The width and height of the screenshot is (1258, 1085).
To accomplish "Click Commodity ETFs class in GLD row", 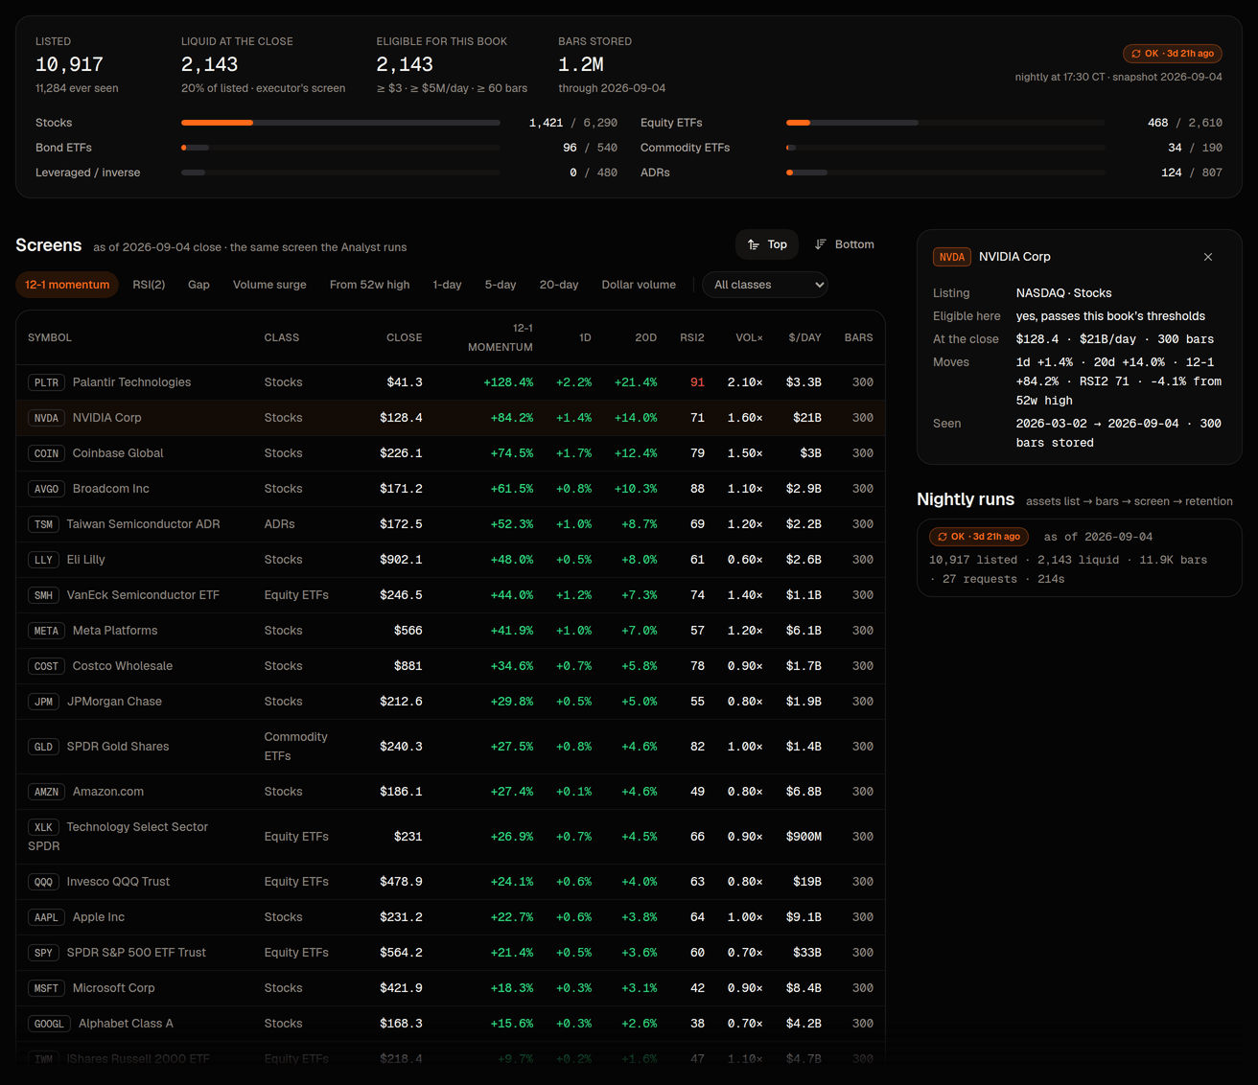I will pos(295,747).
